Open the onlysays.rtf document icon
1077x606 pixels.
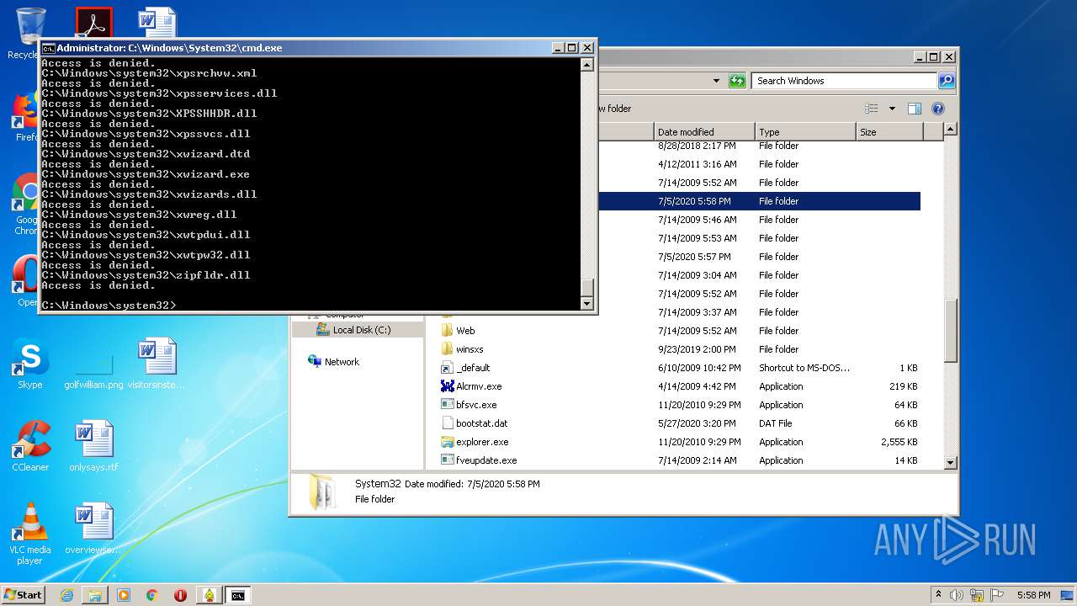pyautogui.click(x=93, y=446)
